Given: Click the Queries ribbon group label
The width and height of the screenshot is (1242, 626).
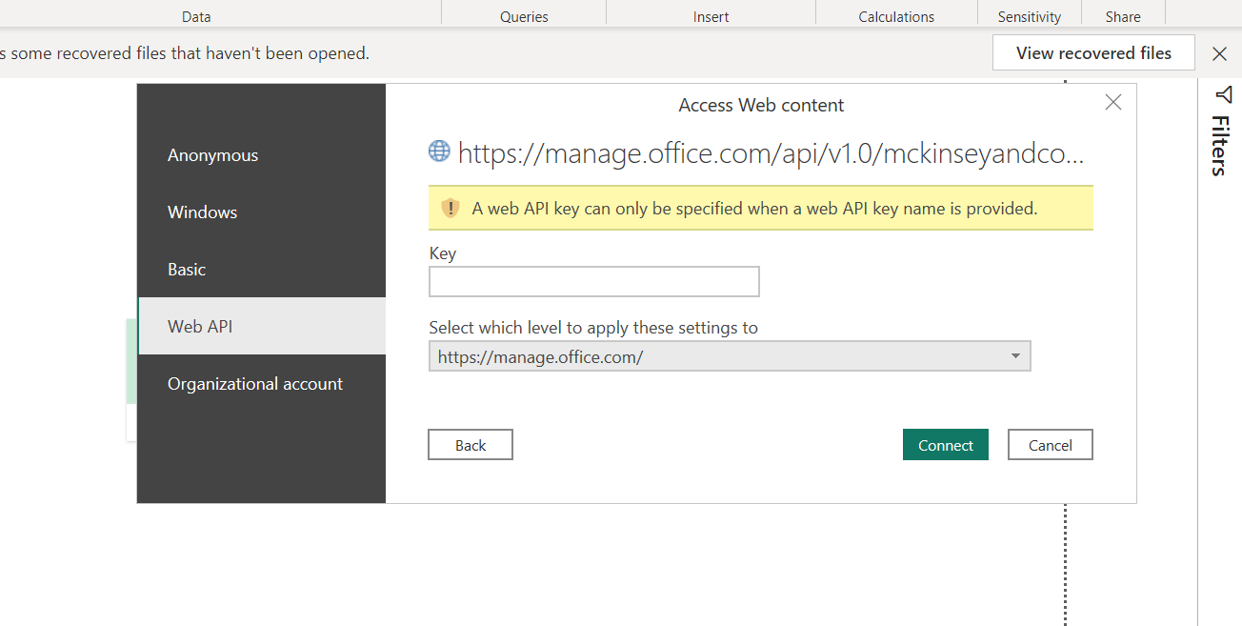Looking at the screenshot, I should tap(524, 16).
